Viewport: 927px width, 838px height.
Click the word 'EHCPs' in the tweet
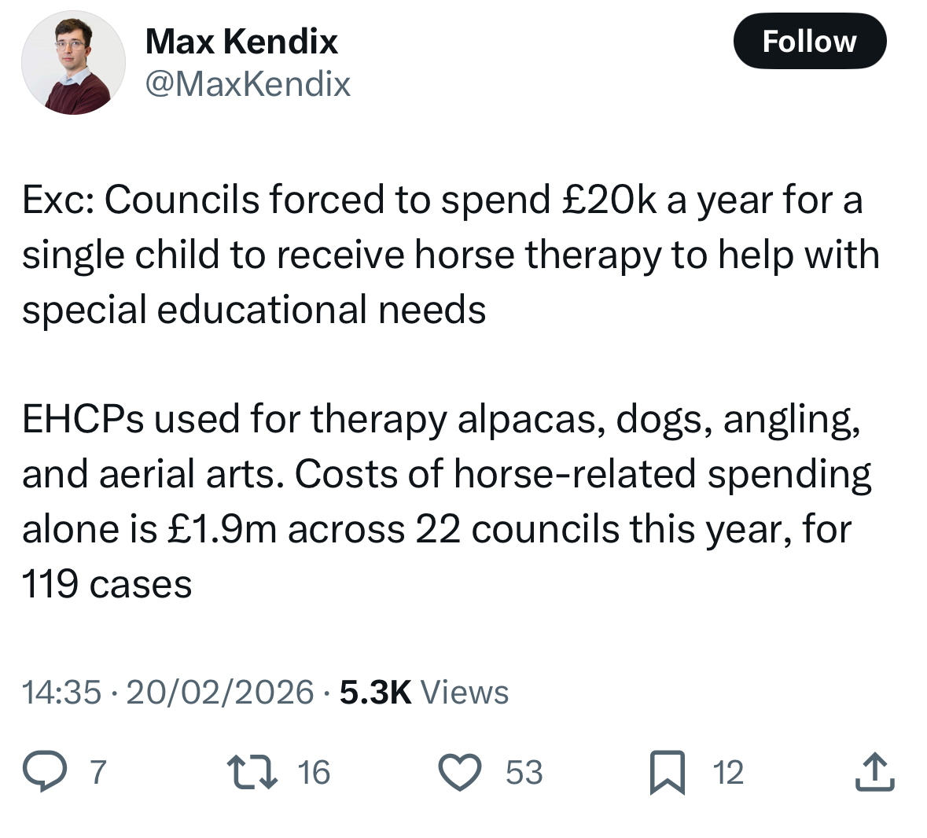click(x=83, y=418)
